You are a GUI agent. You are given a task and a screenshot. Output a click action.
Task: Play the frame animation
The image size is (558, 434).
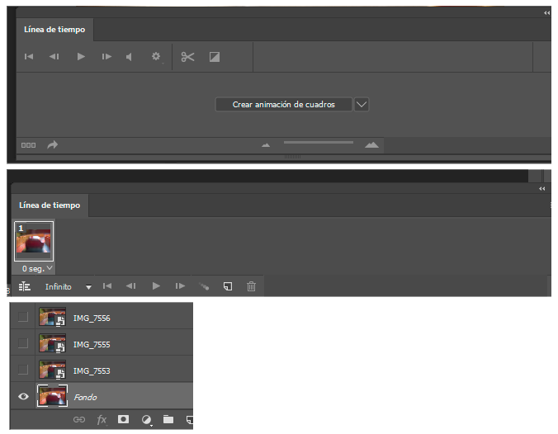coord(156,286)
